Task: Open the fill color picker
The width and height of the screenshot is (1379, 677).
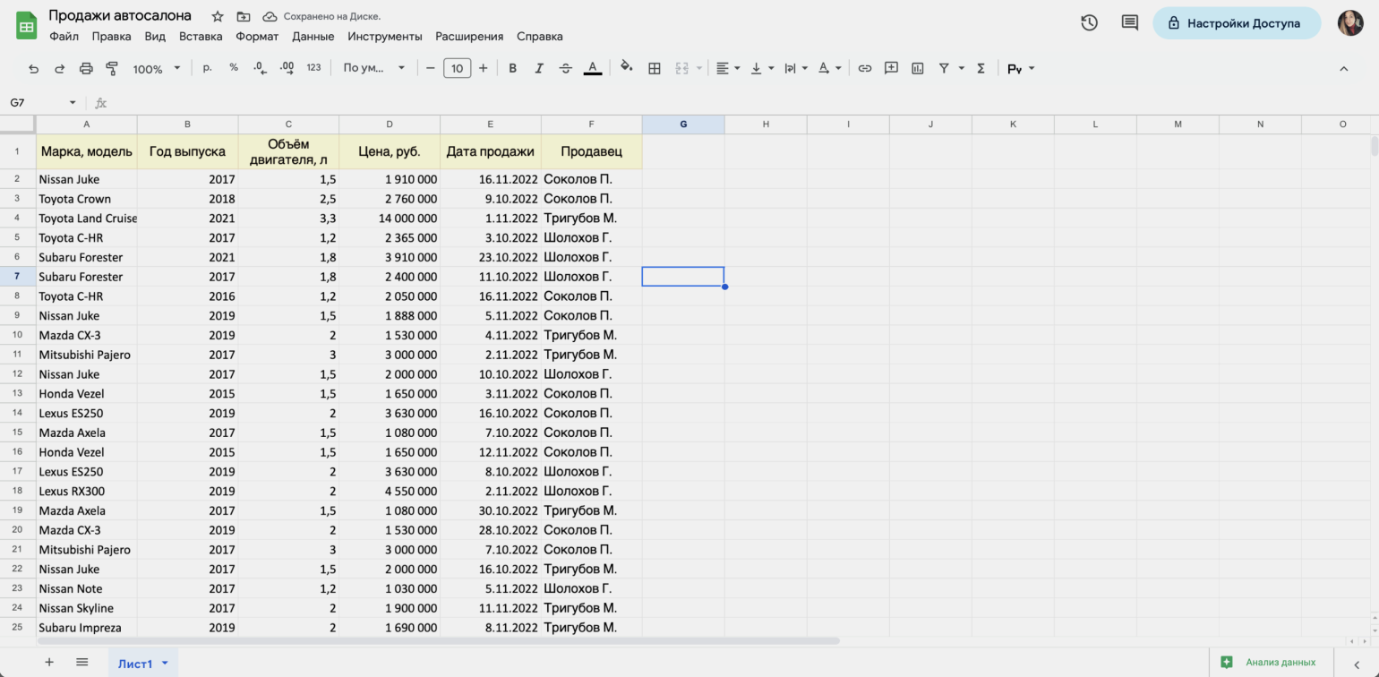Action: pos(626,68)
